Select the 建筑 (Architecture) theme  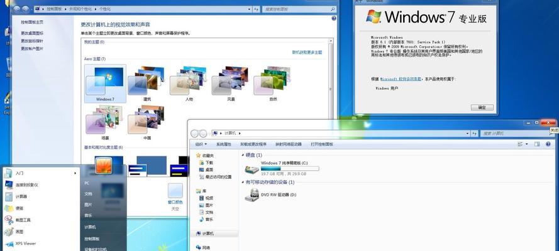(x=147, y=84)
